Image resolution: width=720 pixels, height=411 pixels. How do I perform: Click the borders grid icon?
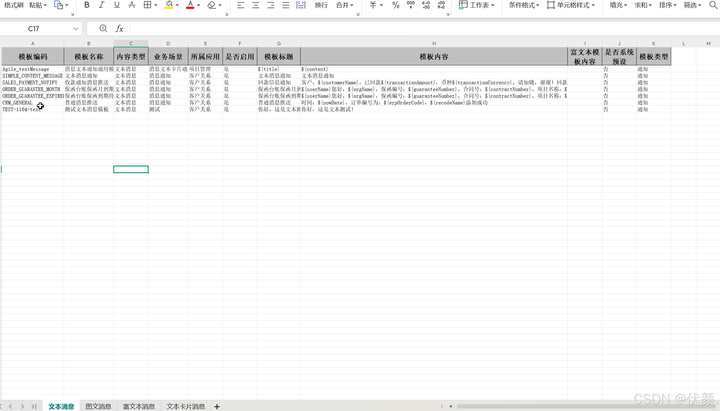[147, 5]
